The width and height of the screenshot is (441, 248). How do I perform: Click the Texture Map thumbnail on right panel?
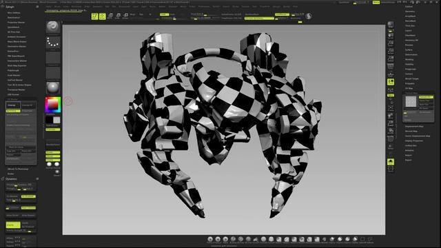(x=411, y=102)
